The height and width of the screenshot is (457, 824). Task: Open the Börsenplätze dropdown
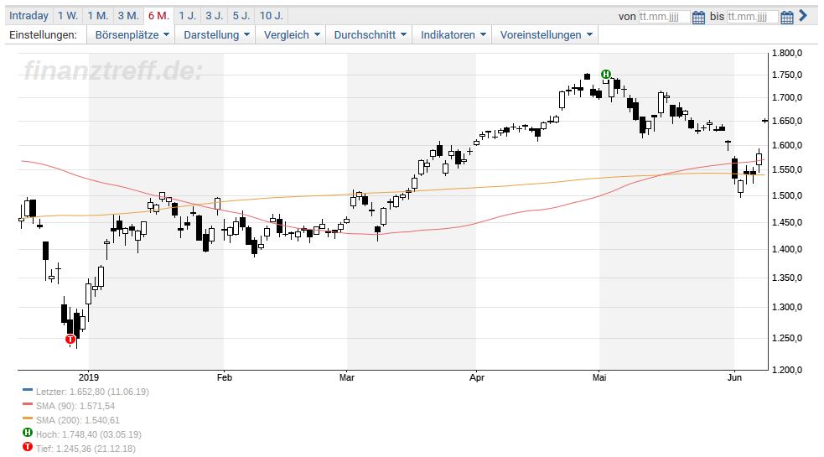[132, 34]
